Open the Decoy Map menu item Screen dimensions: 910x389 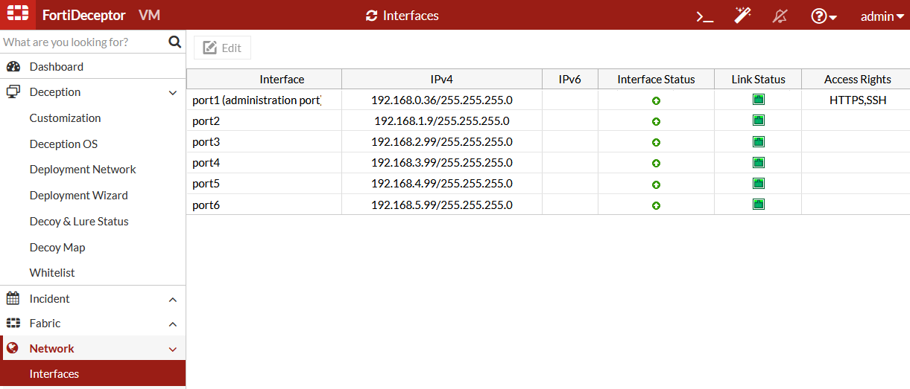click(57, 248)
